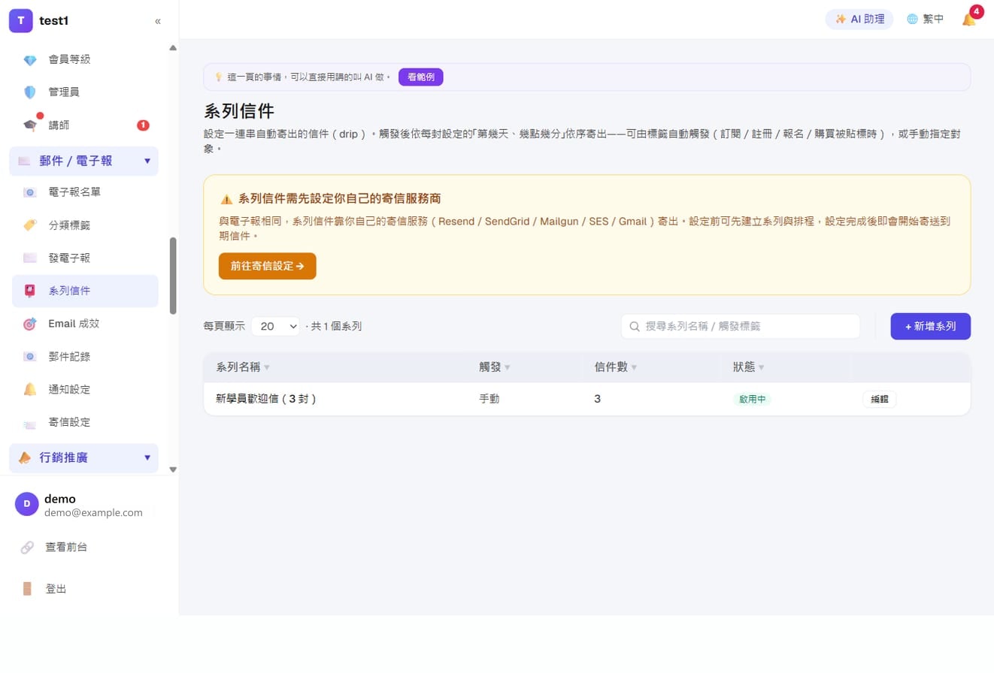Open 郵件記錄 page
This screenshot has height=673, width=994.
pyautogui.click(x=85, y=357)
